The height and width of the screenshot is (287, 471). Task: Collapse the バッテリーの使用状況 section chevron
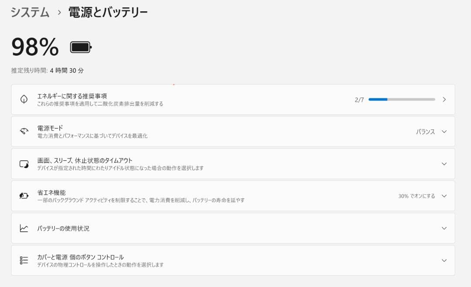(444, 228)
